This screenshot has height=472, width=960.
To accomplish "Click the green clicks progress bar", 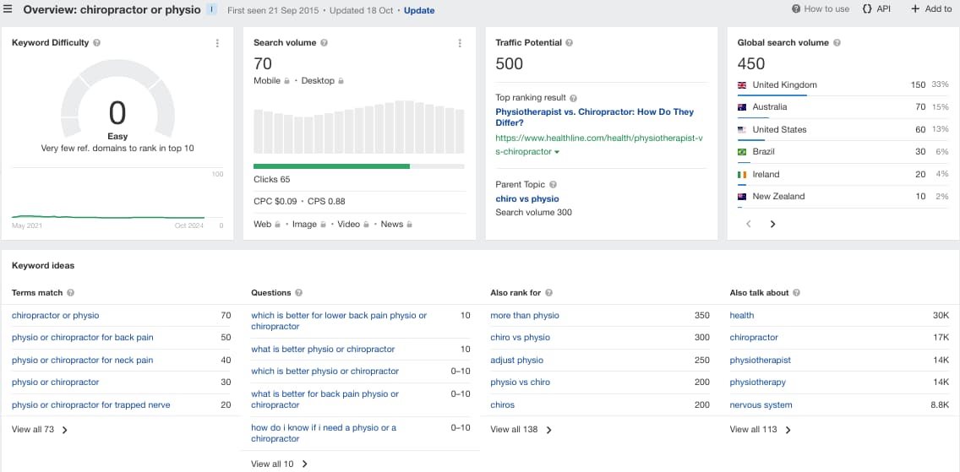I will 332,166.
